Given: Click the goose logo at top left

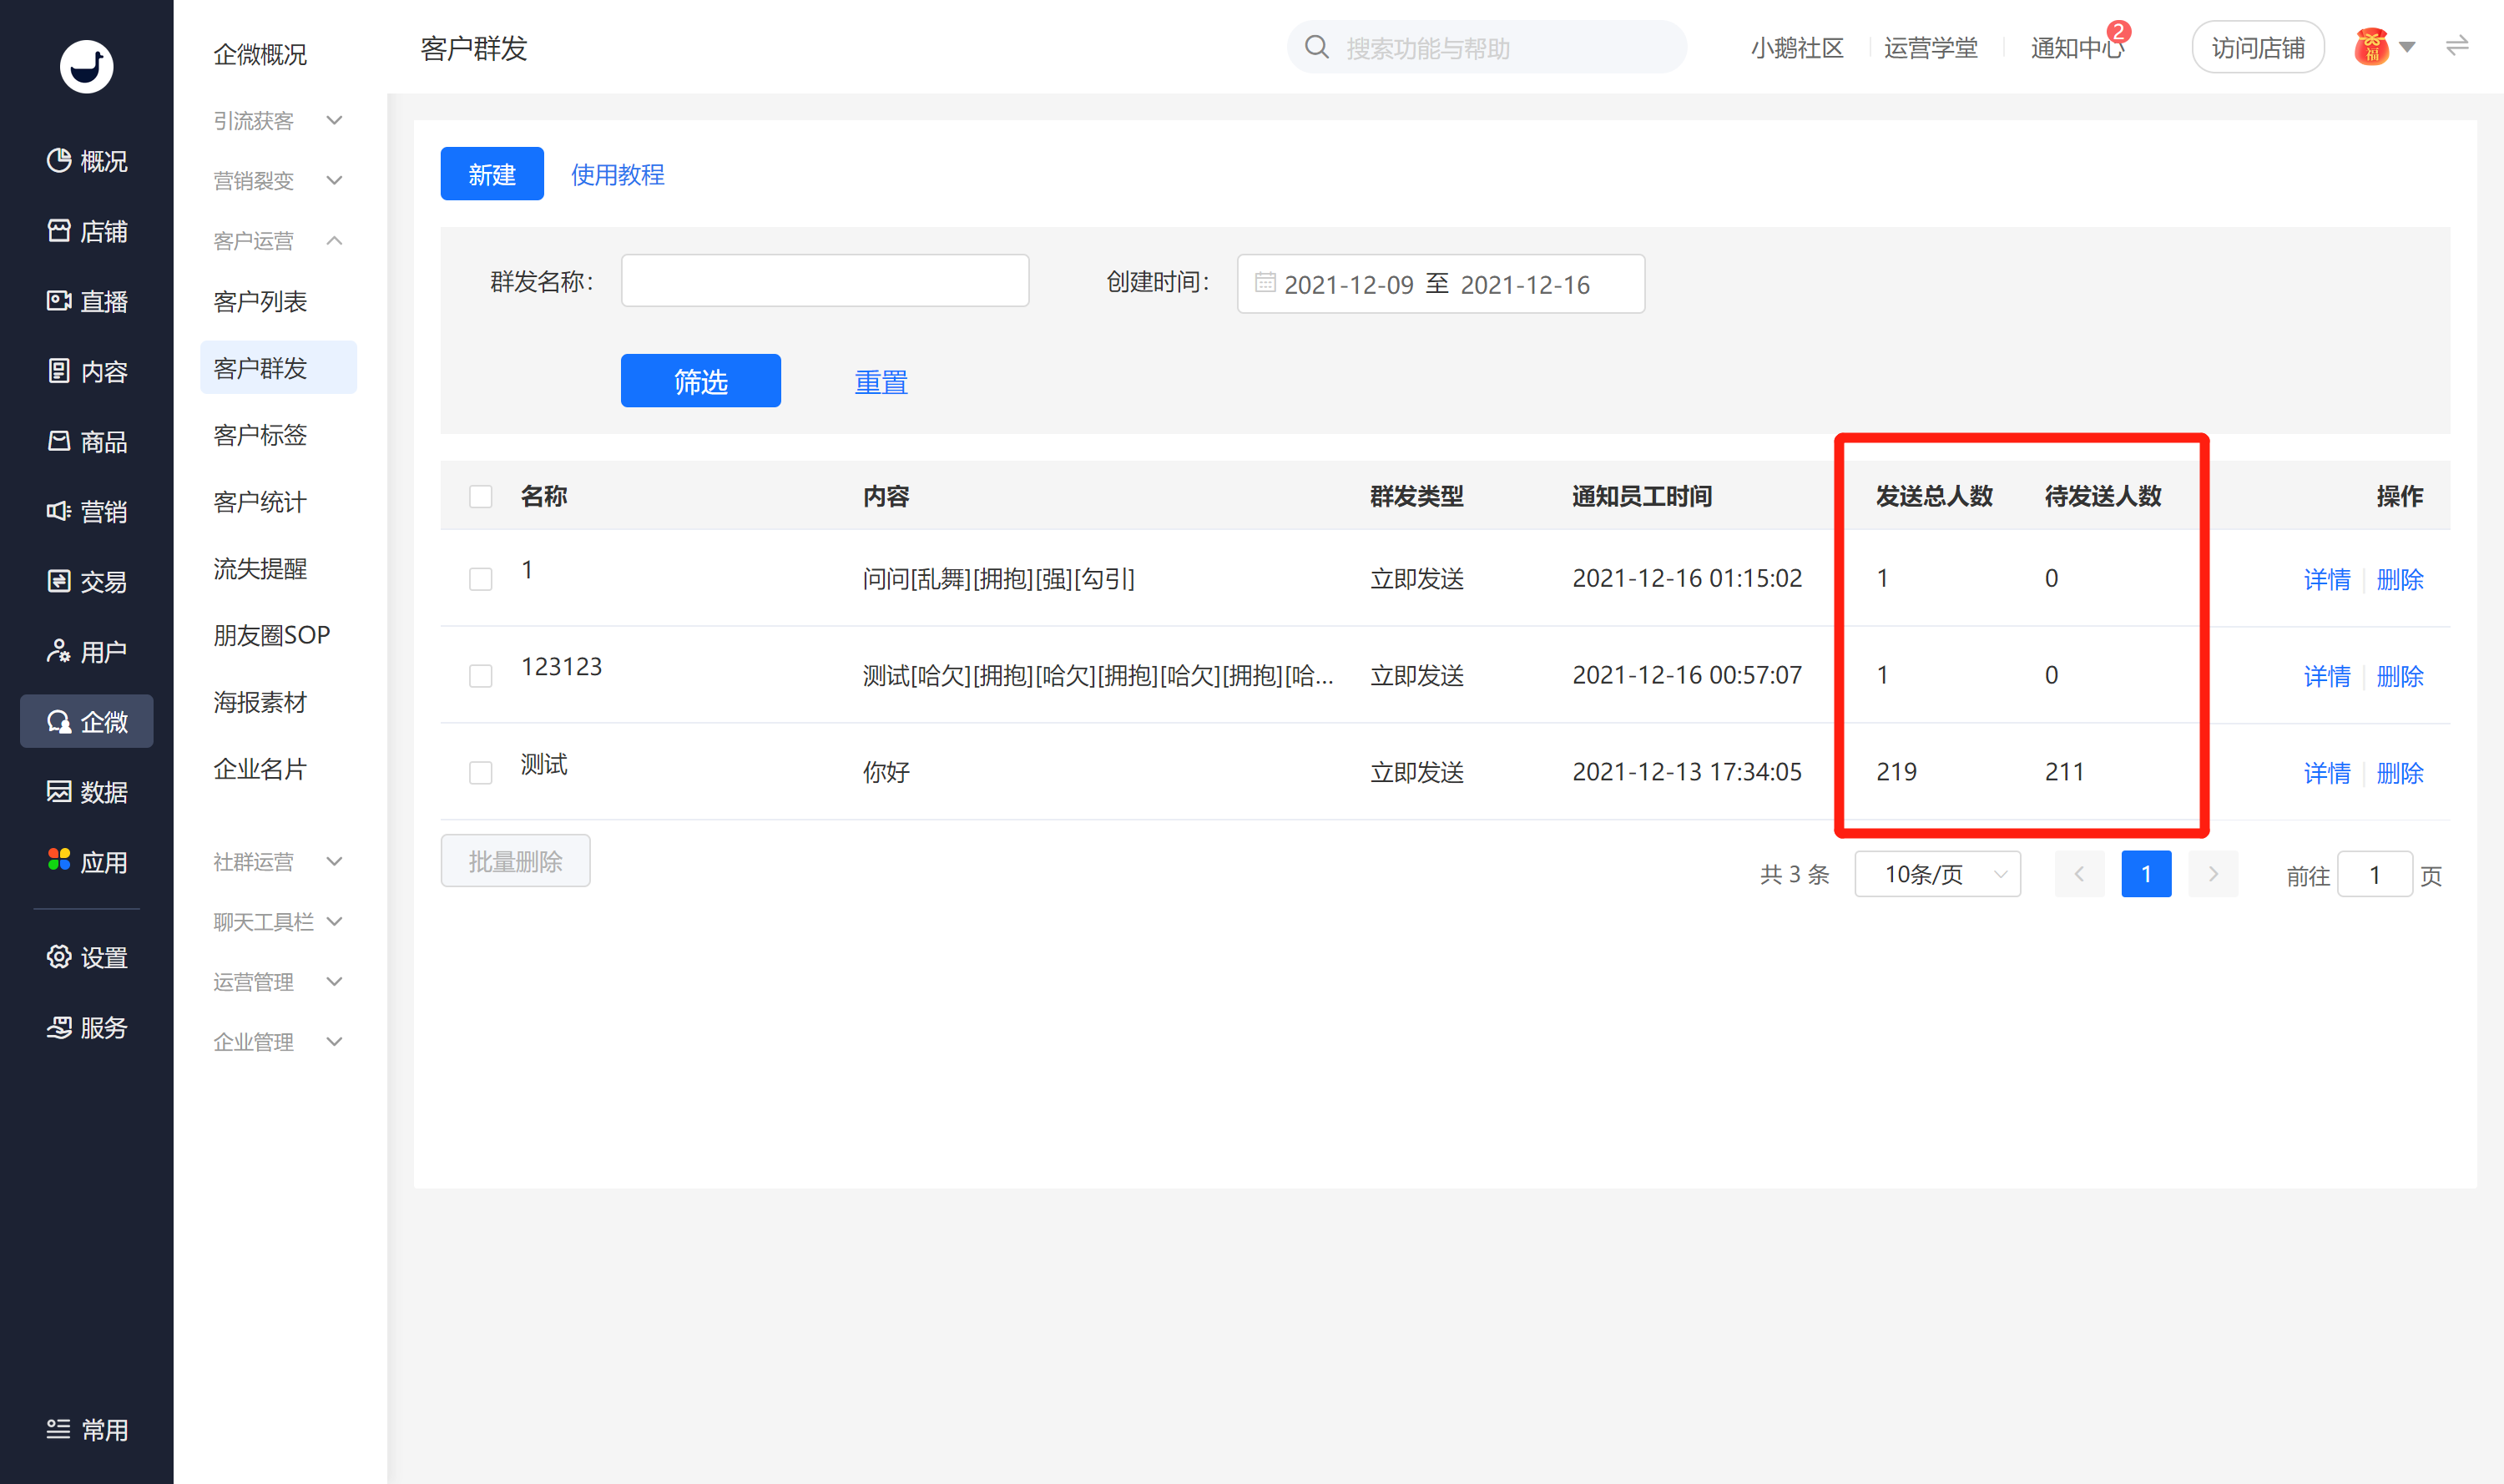Looking at the screenshot, I should coord(87,66).
